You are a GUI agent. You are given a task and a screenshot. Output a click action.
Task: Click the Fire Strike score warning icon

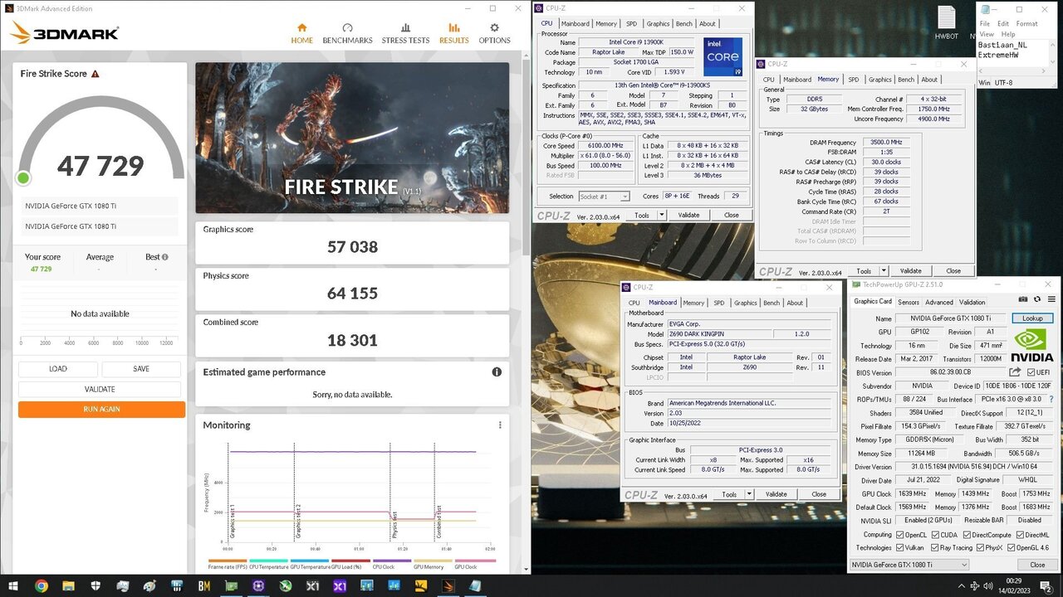[96, 74]
